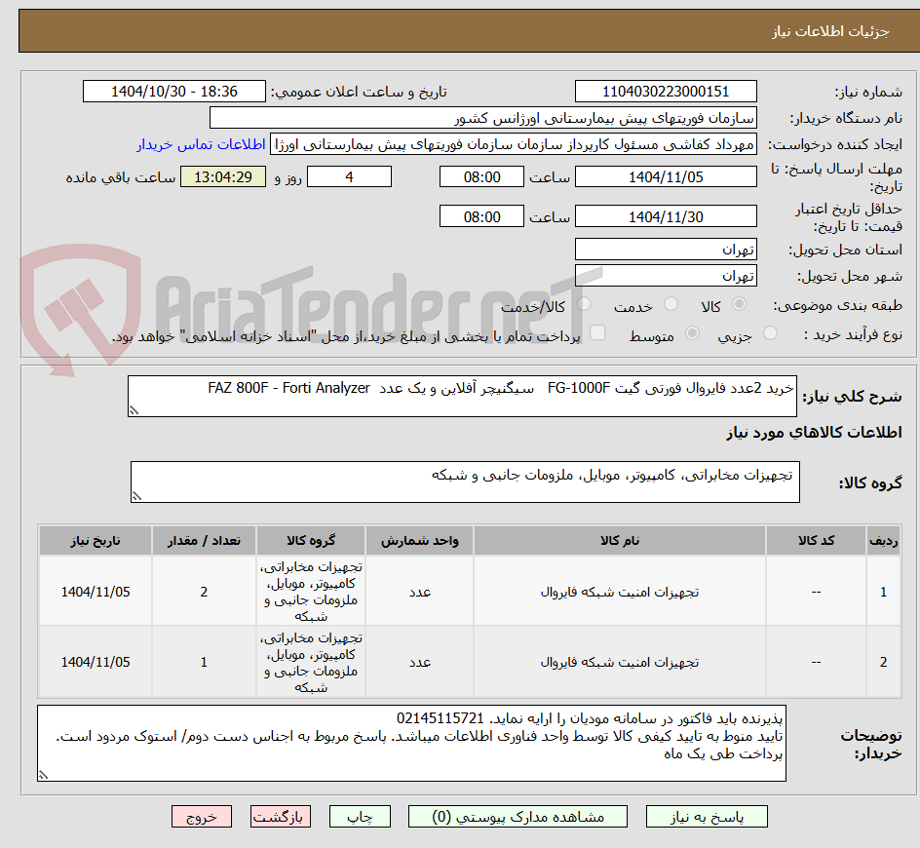This screenshot has width=920, height=848.
Task: Click the response deadline time 08:00 field
Action: point(481,176)
